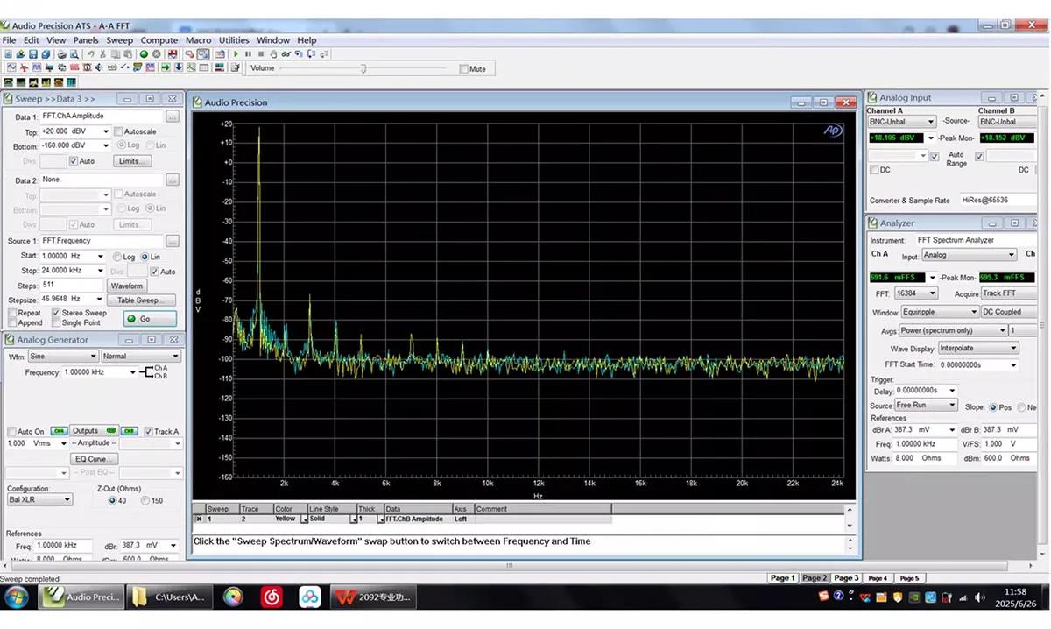Open Data 1 Top +20.000 dBV dropdown
The image size is (1051, 629).
click(x=106, y=131)
